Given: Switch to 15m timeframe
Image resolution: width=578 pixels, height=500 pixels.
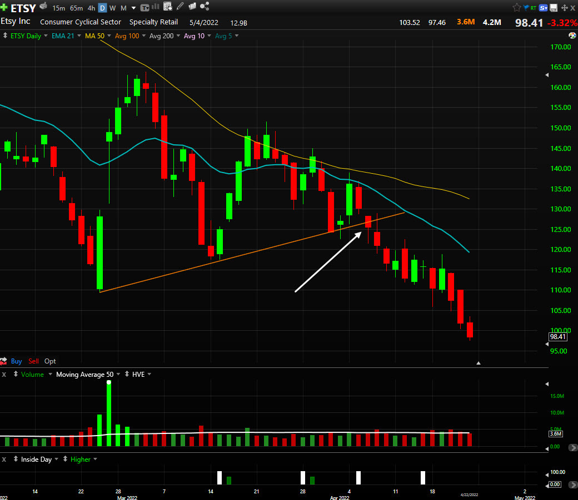Looking at the screenshot, I should point(58,8).
